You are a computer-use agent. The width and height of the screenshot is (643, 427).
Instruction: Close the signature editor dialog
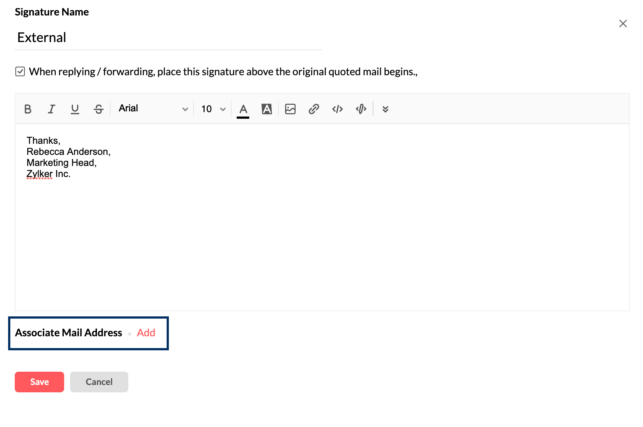click(x=623, y=23)
